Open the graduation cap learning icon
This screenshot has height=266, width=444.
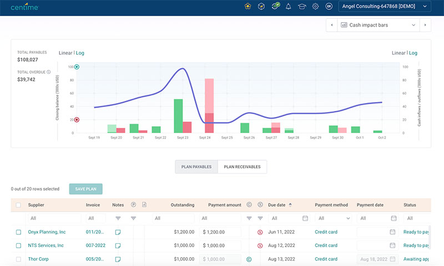click(x=302, y=6)
